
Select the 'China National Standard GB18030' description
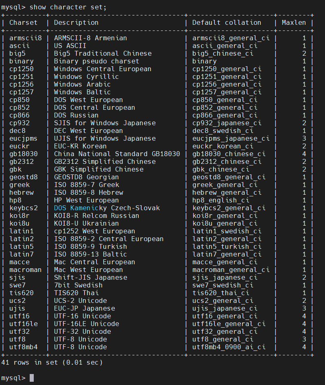coord(117,154)
